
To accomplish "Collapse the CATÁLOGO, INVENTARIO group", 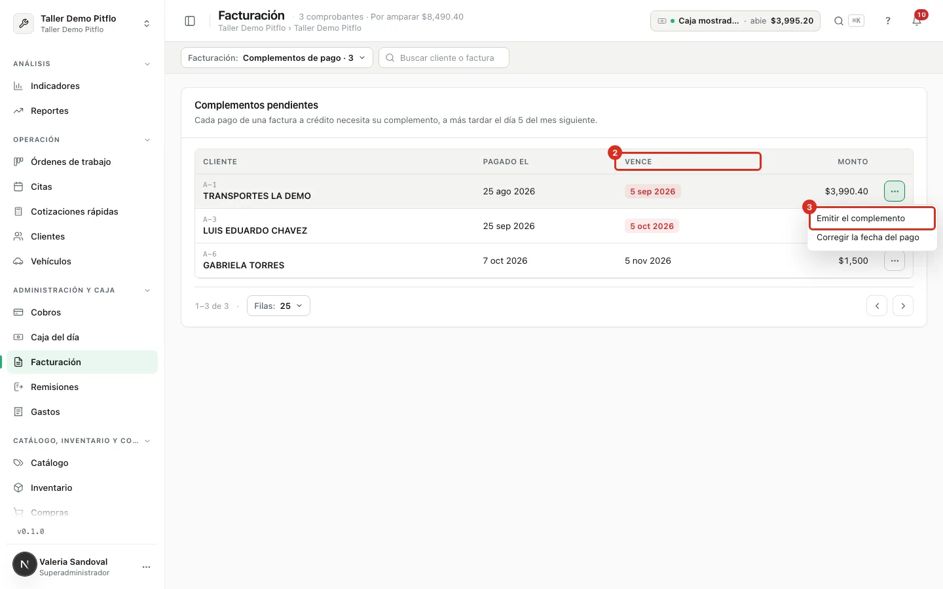I will click(x=147, y=441).
